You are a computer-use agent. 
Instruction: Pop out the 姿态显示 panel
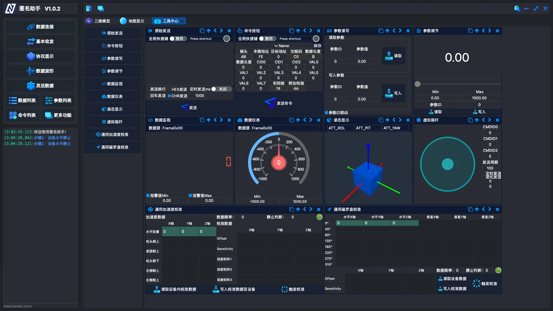click(381, 120)
